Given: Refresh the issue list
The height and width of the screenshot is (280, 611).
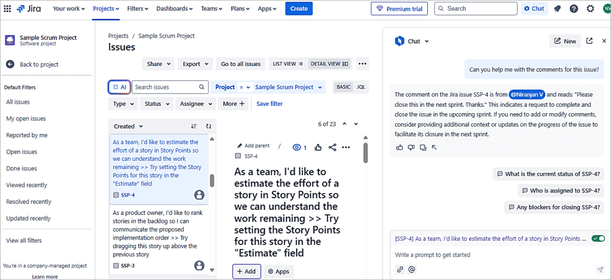Looking at the screenshot, I should (x=208, y=126).
